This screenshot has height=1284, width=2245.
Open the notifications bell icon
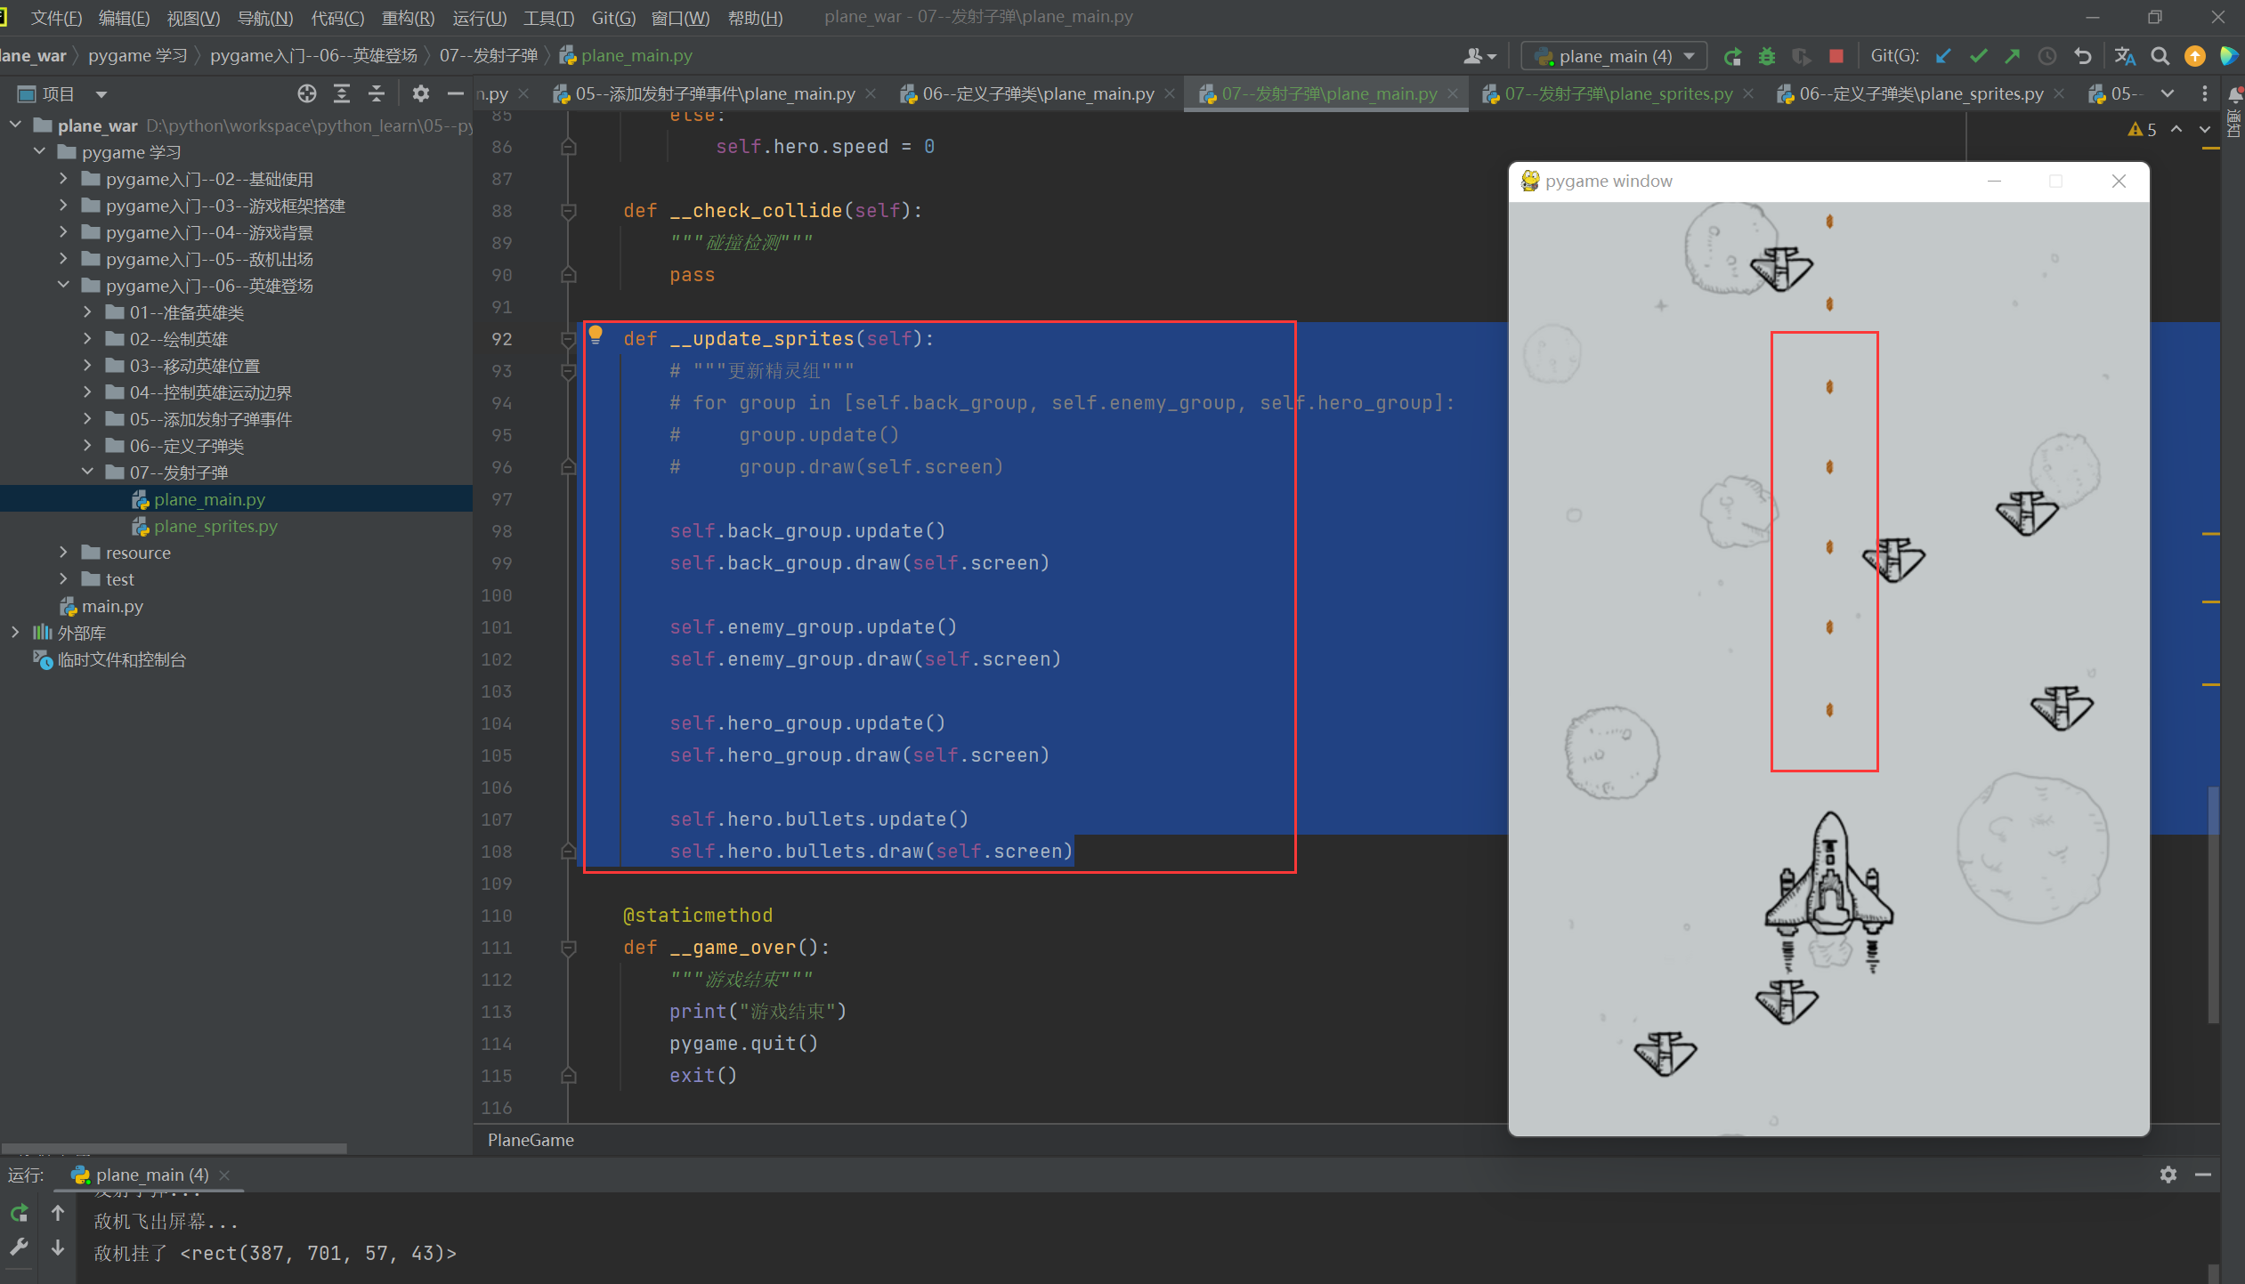click(x=2234, y=94)
